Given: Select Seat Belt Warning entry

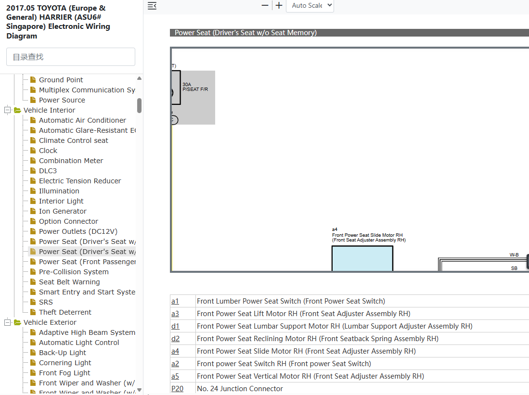Looking at the screenshot, I should [69, 282].
